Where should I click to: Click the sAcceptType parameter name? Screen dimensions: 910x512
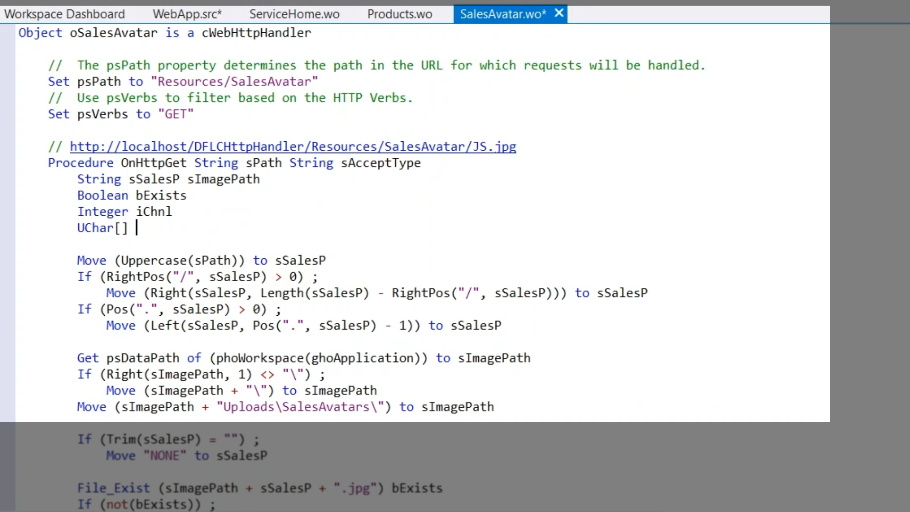tap(381, 163)
